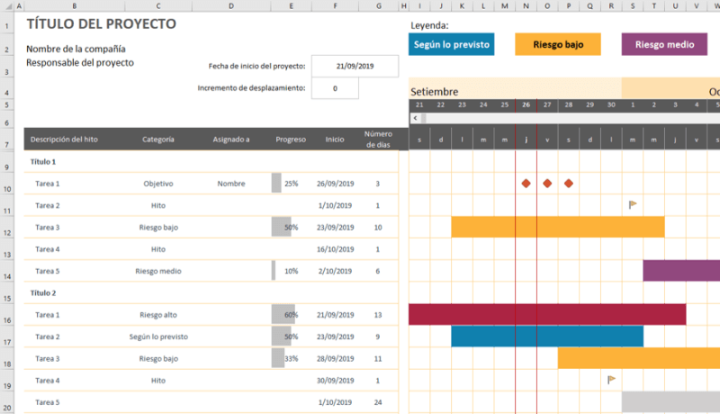This screenshot has height=414, width=720.
Task: Click the last diamond marker on Tarea 1
Action: (x=568, y=184)
